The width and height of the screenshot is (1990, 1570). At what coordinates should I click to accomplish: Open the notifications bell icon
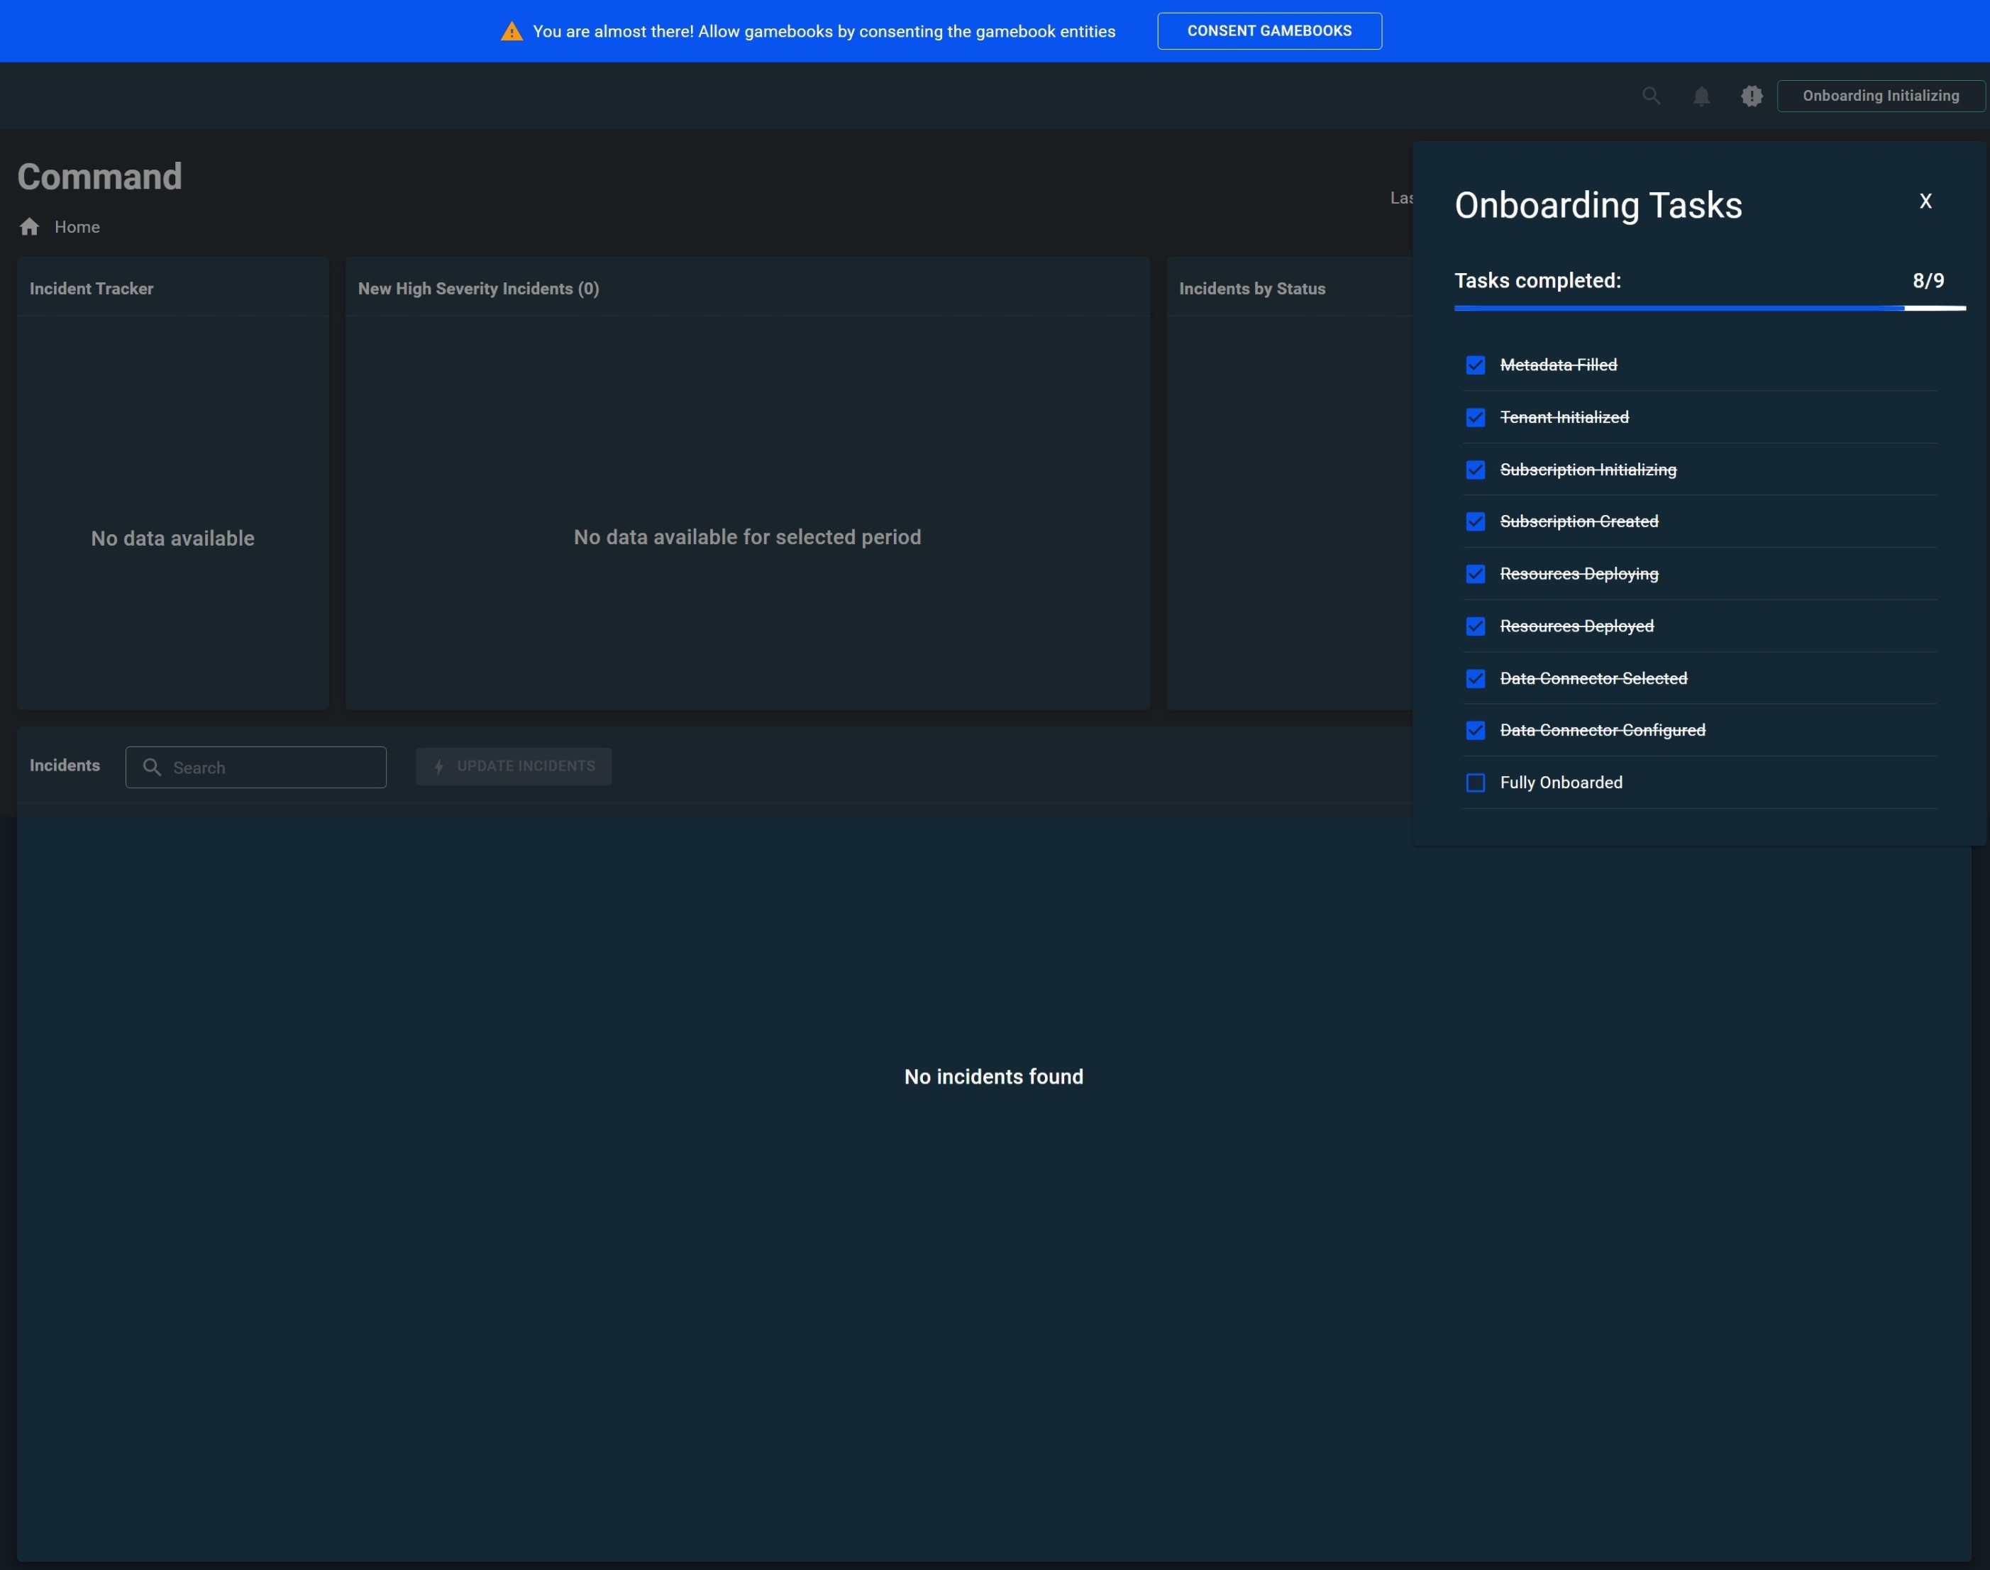tap(1701, 96)
